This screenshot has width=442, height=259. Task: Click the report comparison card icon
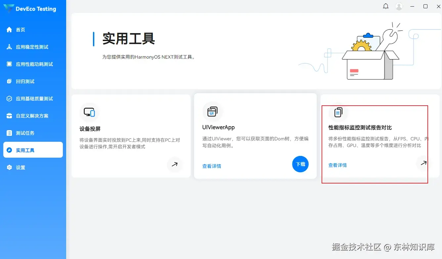[338, 113]
